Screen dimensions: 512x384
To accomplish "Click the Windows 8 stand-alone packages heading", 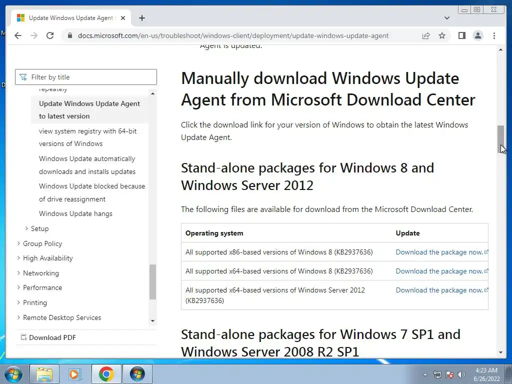I will [307, 176].
